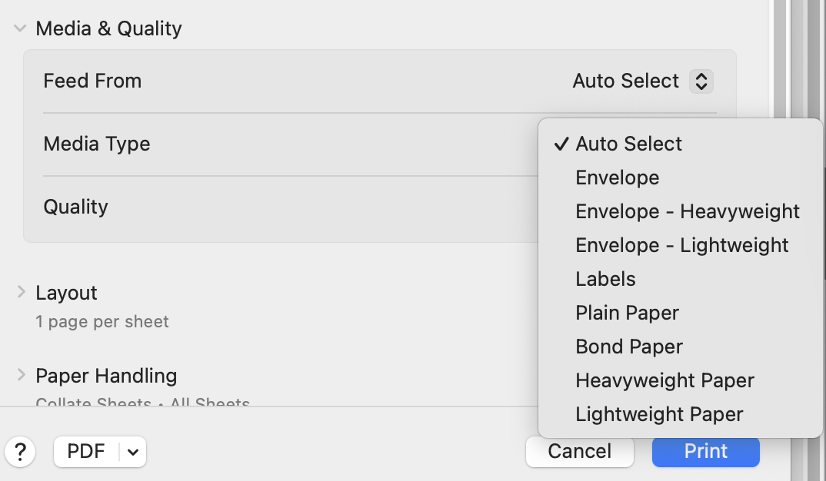Open the PDF dropdown arrow menu
Screen dimensions: 826x481
point(133,452)
